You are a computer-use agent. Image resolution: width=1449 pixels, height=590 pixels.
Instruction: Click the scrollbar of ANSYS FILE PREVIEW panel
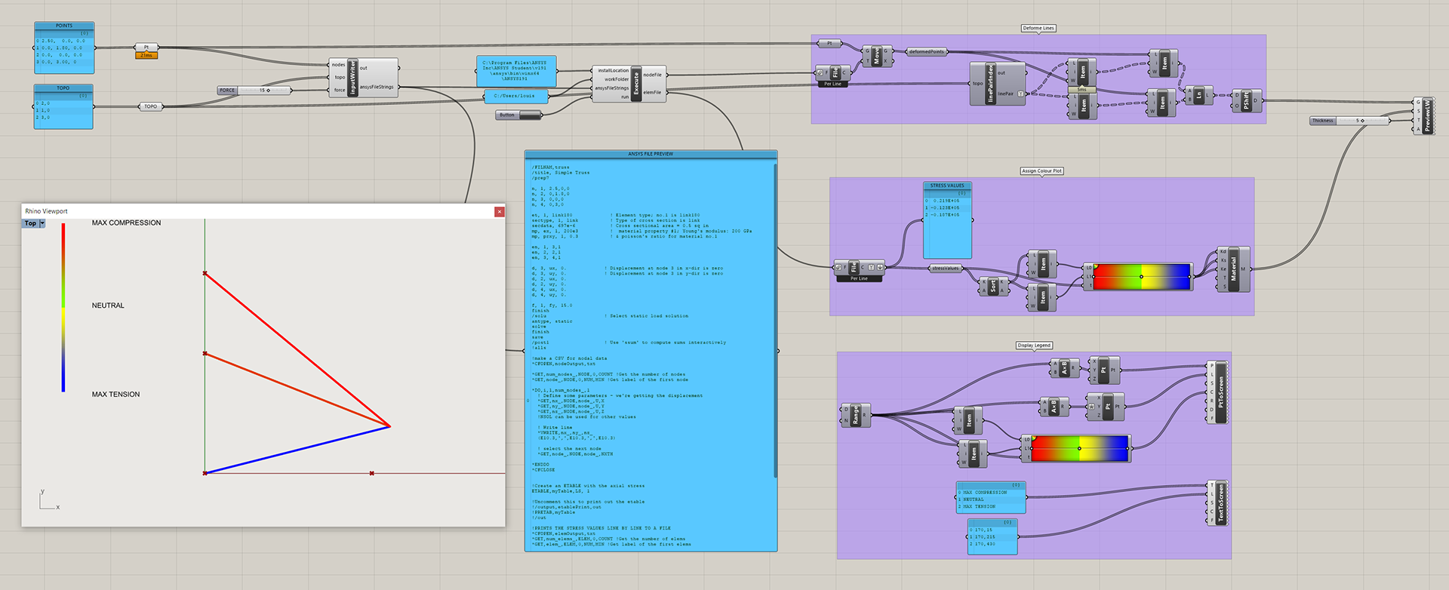(775, 321)
